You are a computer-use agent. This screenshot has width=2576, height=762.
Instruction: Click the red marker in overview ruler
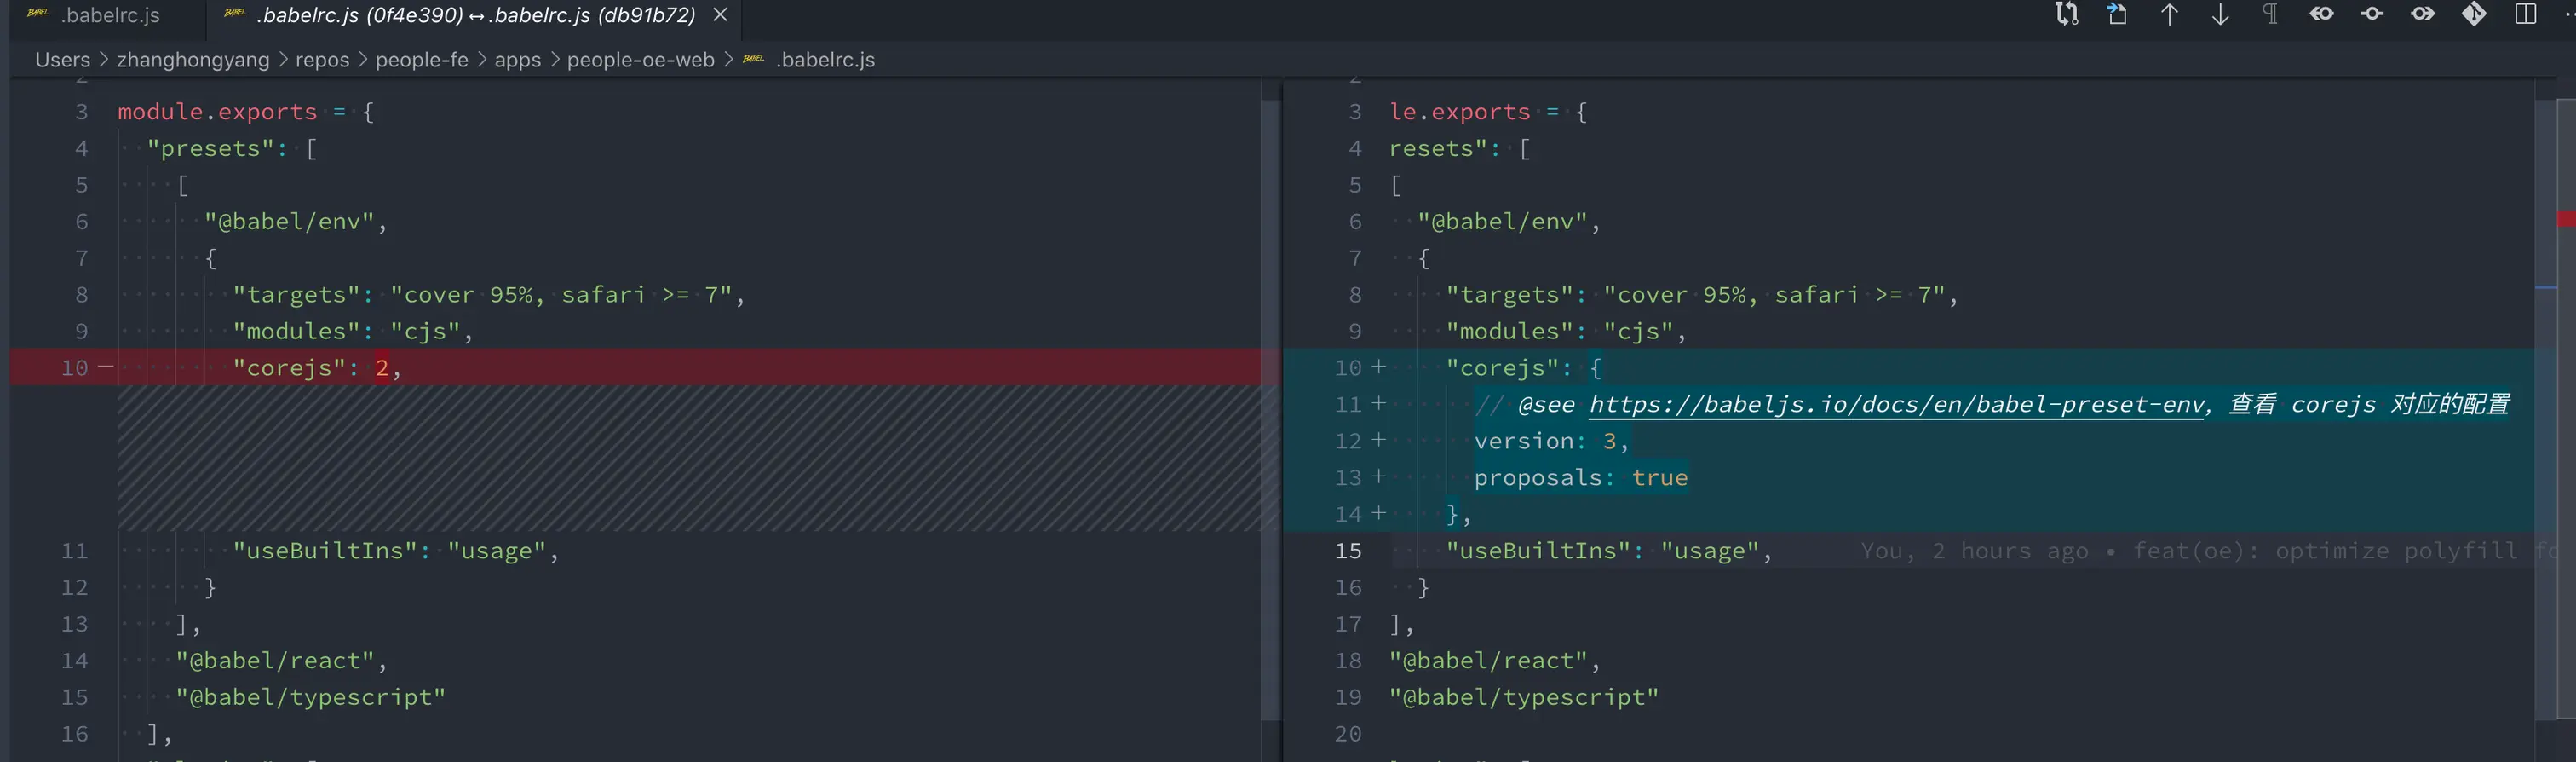point(2567,219)
